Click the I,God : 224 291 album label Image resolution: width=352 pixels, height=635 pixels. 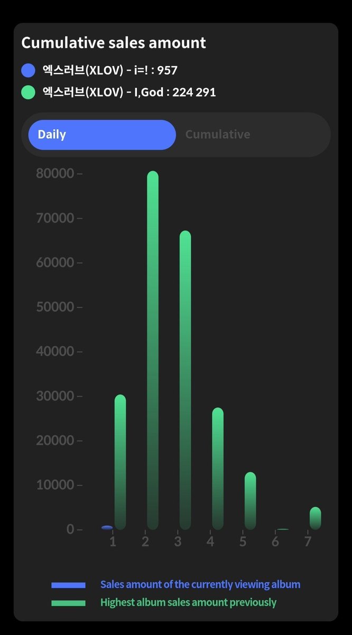(x=129, y=92)
